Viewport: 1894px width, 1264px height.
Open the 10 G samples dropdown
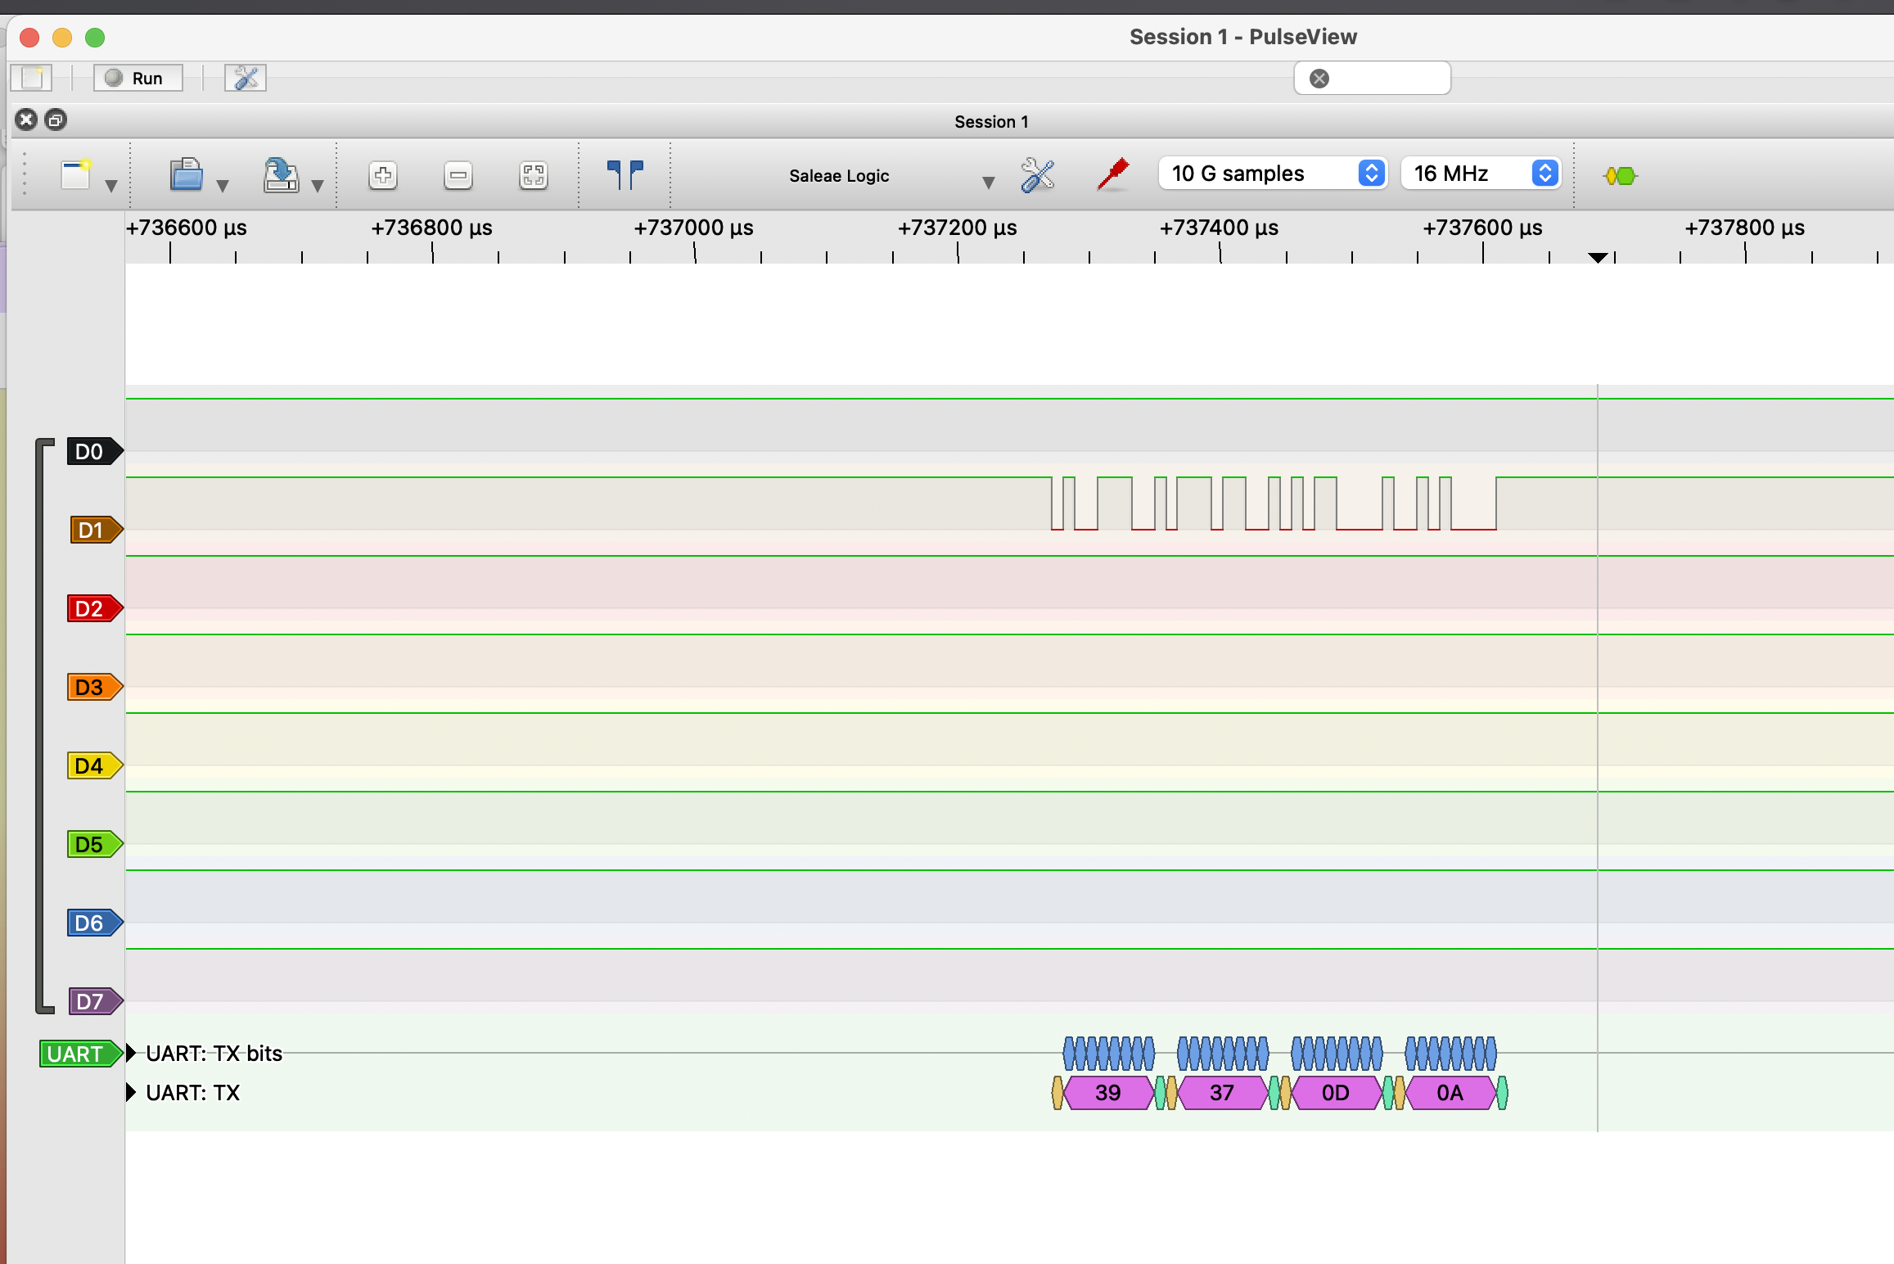point(1272,174)
